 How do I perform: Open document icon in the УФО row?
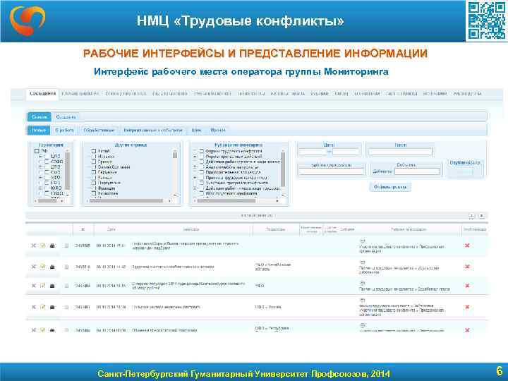[x=66, y=286]
